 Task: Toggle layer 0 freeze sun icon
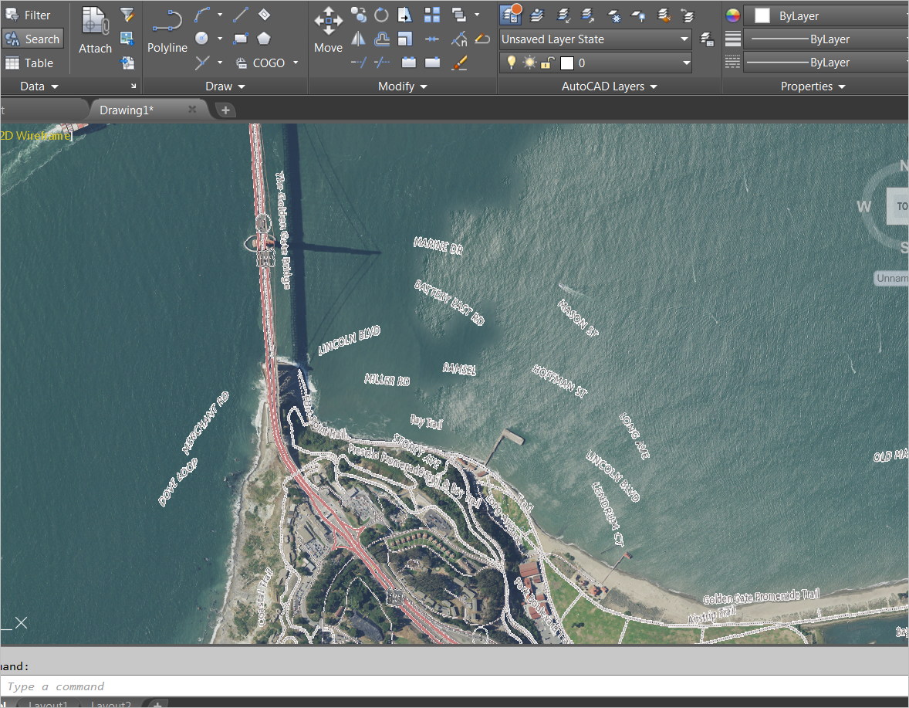tap(529, 63)
